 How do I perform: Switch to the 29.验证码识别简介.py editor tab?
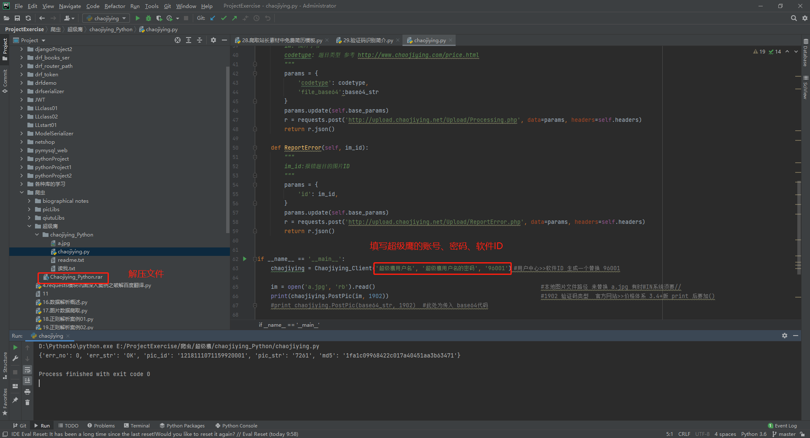(x=367, y=40)
